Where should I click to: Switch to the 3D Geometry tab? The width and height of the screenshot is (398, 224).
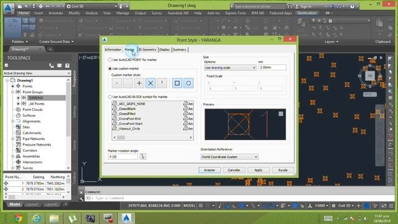(x=147, y=50)
